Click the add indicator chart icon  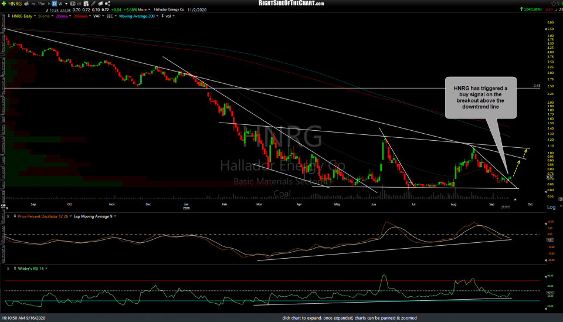point(86,4)
